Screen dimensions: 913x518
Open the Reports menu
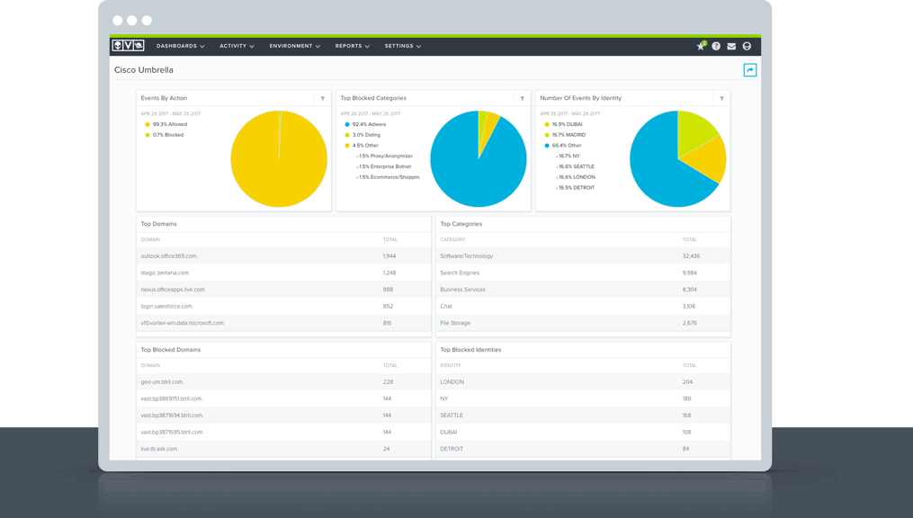coord(353,46)
